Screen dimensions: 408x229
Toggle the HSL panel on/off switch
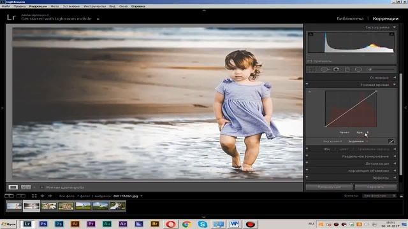(307, 149)
